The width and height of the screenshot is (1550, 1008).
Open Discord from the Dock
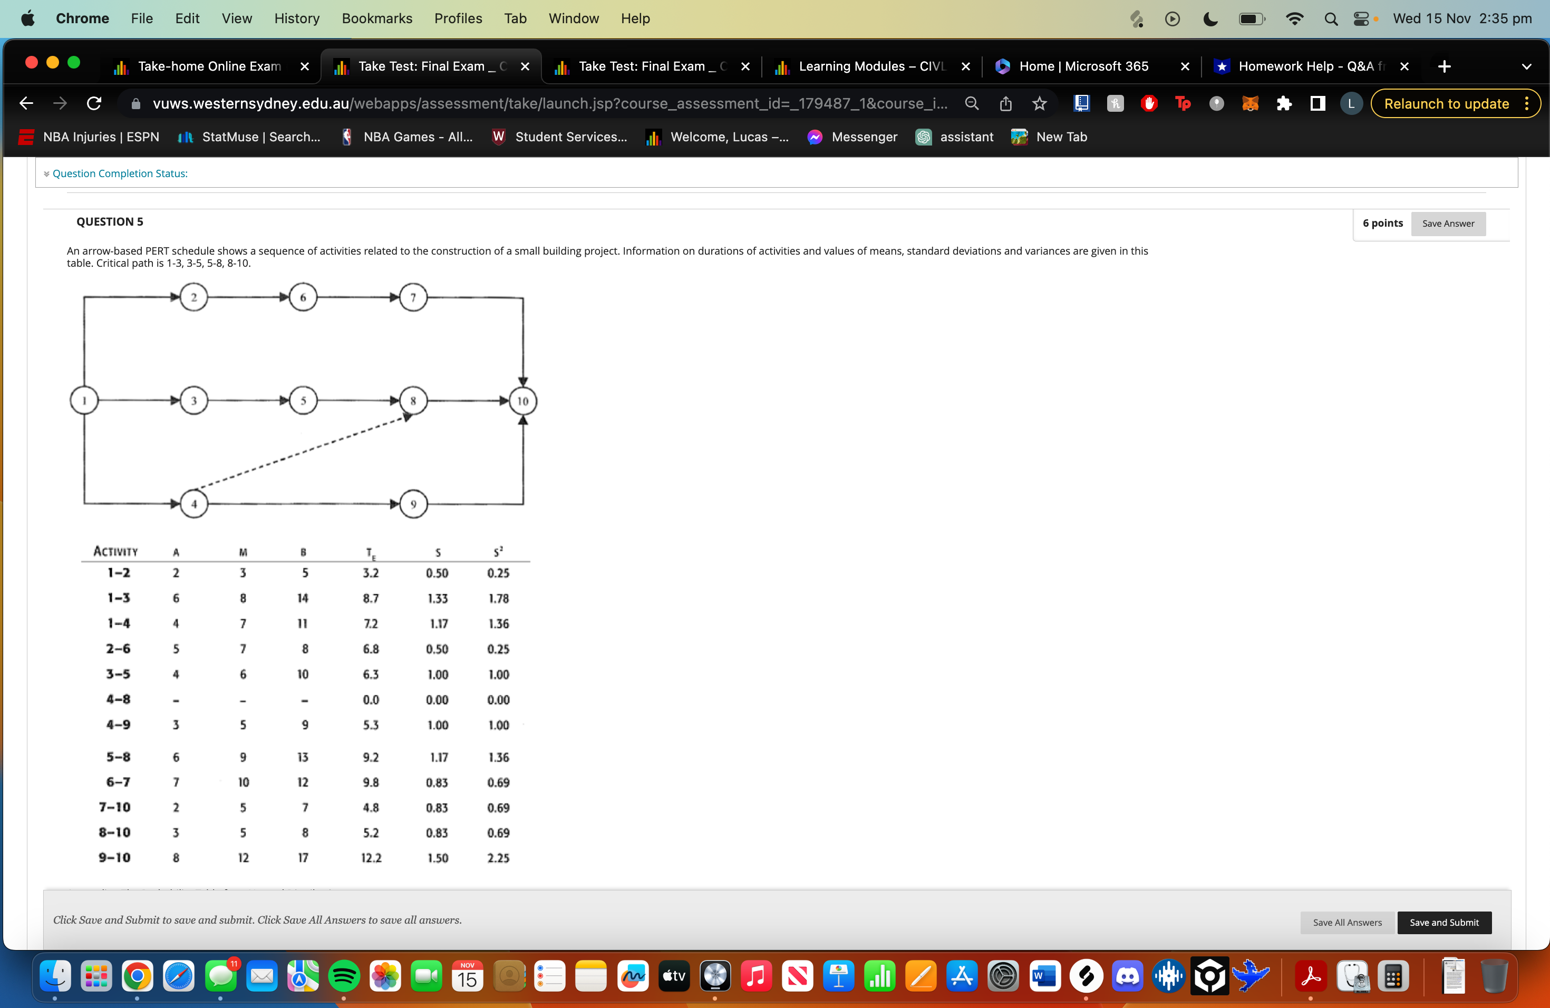[x=1128, y=975]
